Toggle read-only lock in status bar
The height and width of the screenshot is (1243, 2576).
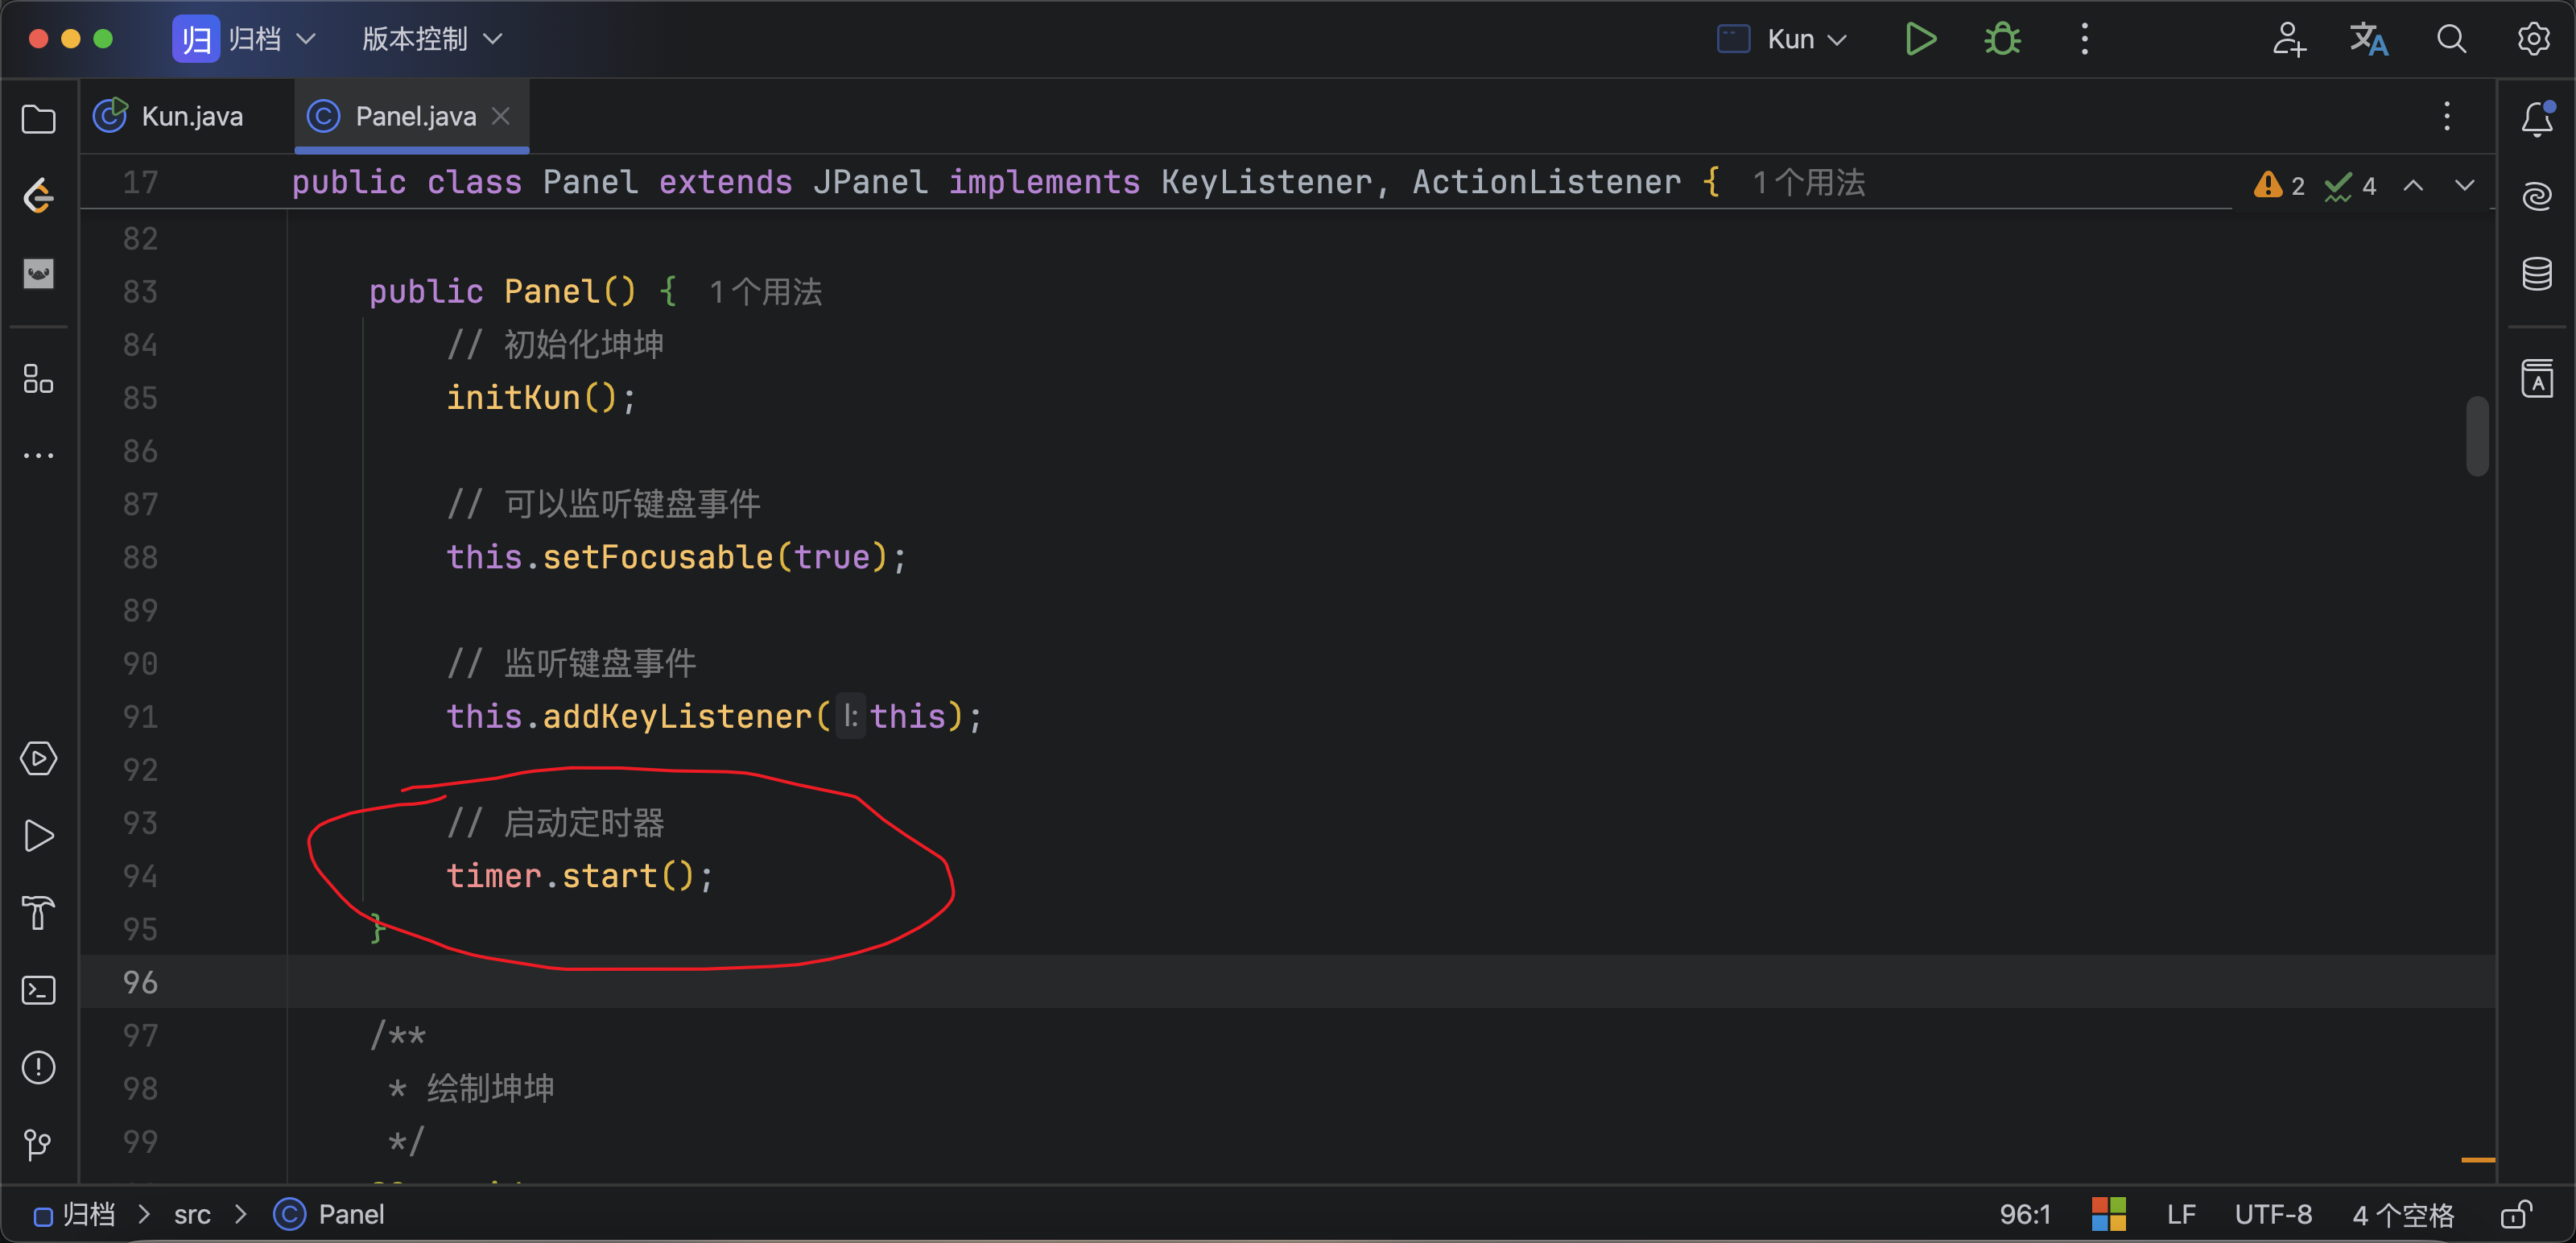pyautogui.click(x=2516, y=1214)
